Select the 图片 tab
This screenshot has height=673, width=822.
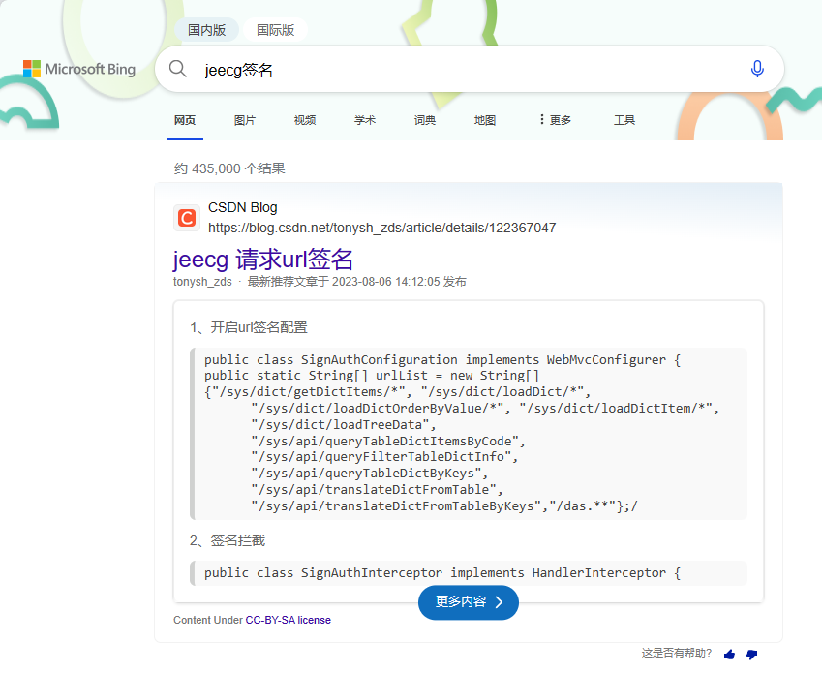245,120
